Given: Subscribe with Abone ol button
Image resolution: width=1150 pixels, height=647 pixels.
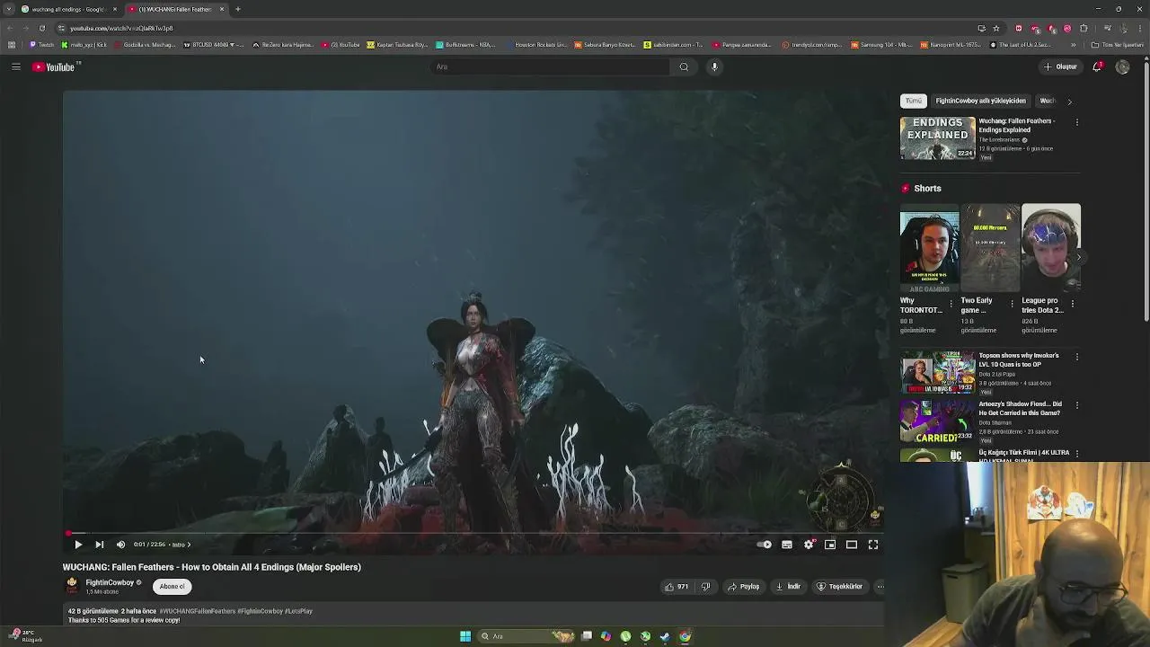Looking at the screenshot, I should (172, 587).
